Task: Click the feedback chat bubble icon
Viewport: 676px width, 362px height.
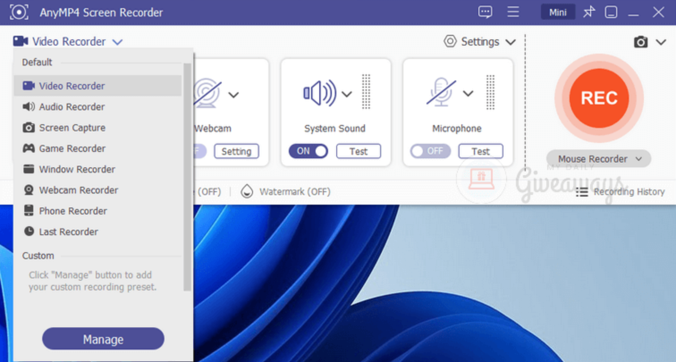Action: (485, 12)
